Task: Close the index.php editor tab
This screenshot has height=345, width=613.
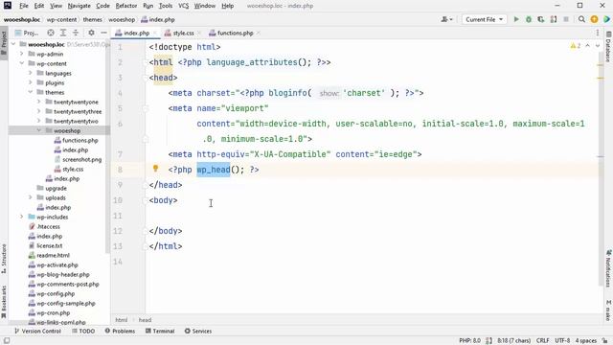Action: [155, 33]
